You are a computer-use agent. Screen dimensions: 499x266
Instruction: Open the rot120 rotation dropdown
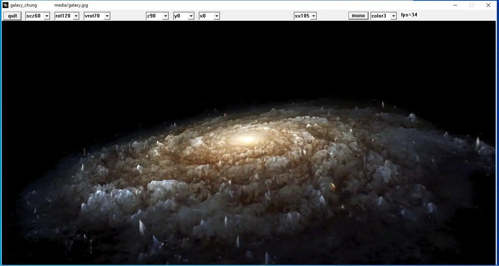[67, 16]
